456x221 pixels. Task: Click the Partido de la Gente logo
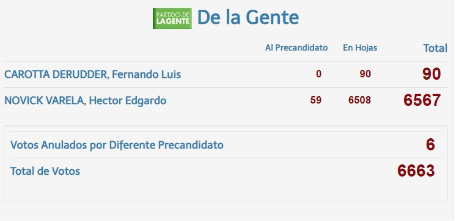coord(172,18)
